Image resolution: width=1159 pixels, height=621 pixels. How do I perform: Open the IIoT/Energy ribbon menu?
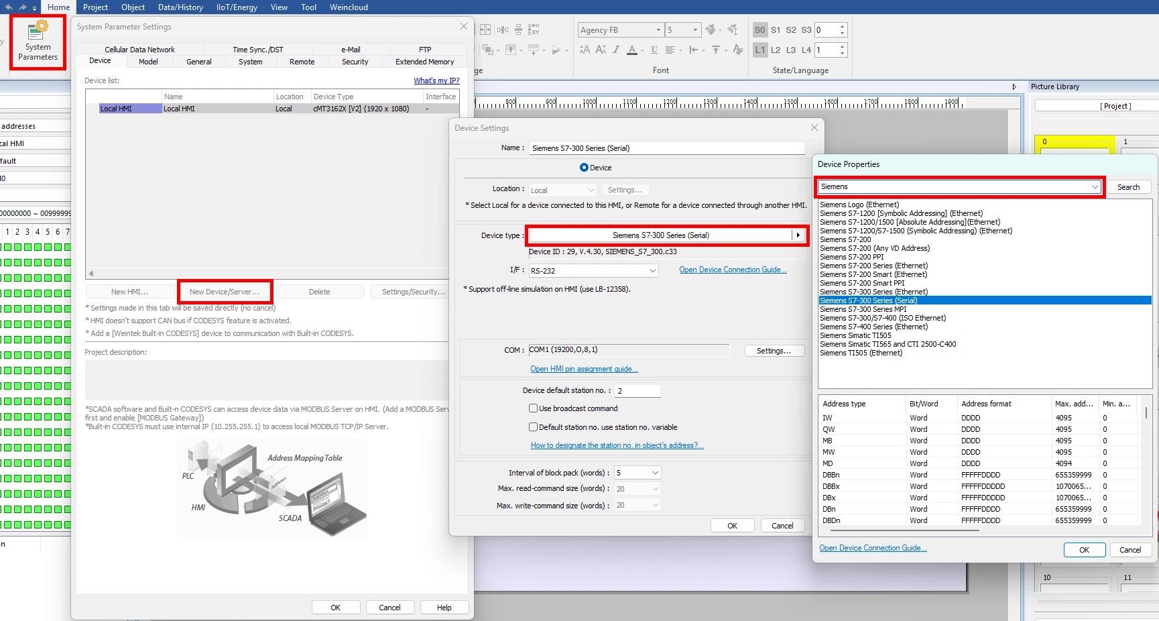pos(237,7)
